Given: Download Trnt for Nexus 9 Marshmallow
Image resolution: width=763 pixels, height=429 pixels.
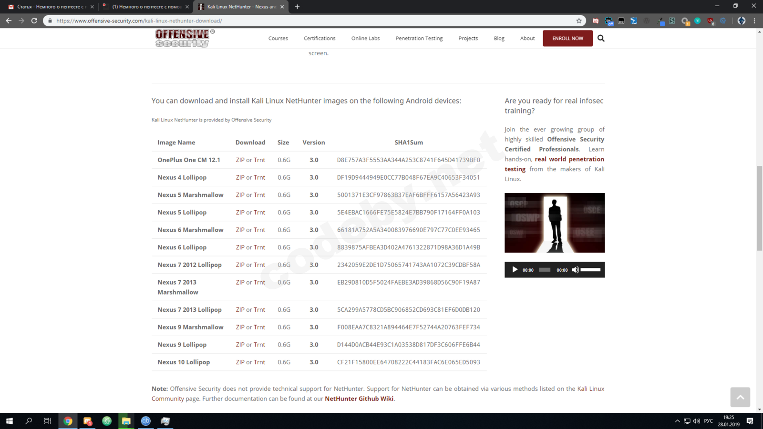Looking at the screenshot, I should [x=259, y=327].
